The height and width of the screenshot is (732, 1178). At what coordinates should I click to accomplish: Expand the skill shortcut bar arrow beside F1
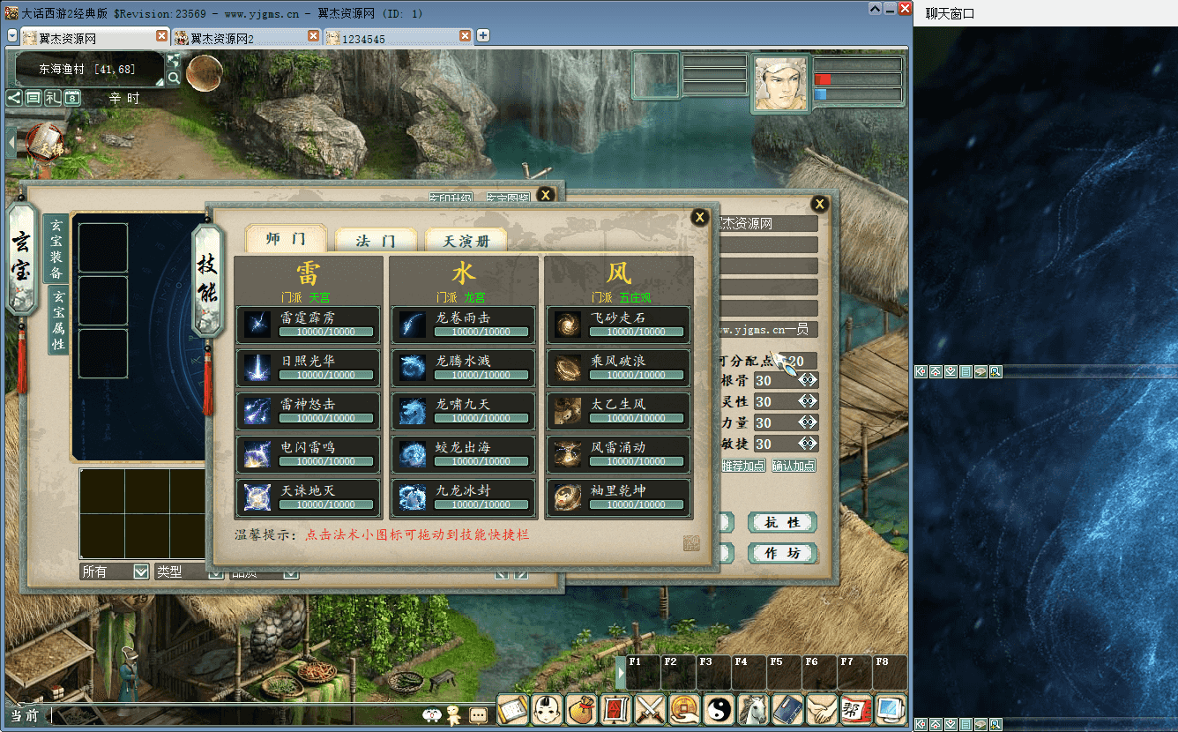click(x=621, y=674)
